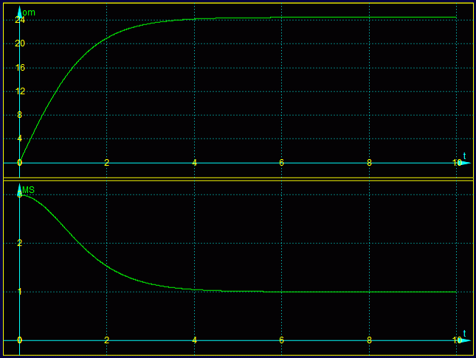This screenshot has height=358, width=476.
Task: Click y-axis tick label 12 in om plot
Action: pyautogui.click(x=20, y=91)
